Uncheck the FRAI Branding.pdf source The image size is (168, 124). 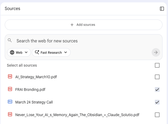157,90
